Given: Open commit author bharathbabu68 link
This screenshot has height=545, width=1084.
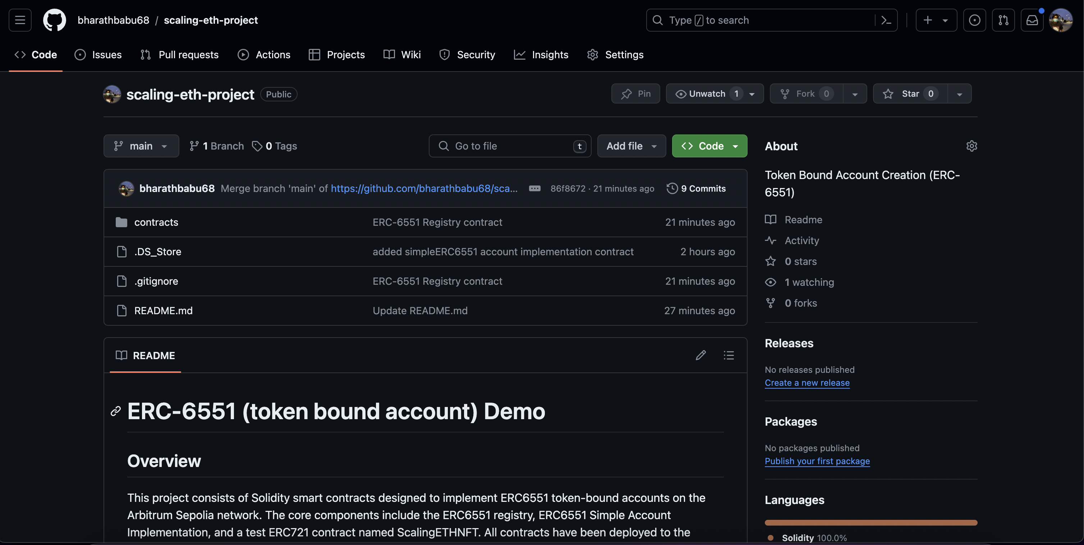Looking at the screenshot, I should (177, 188).
